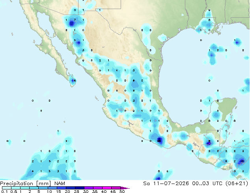Click the 'Precipitation' title word

tap(17, 184)
